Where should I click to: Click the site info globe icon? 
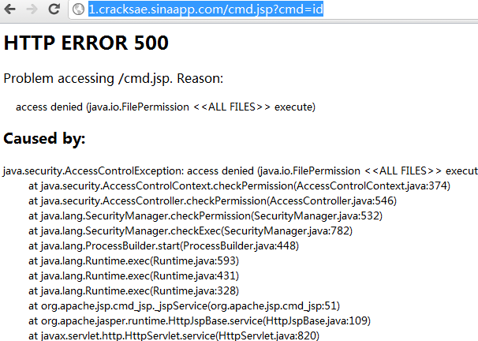pos(78,9)
